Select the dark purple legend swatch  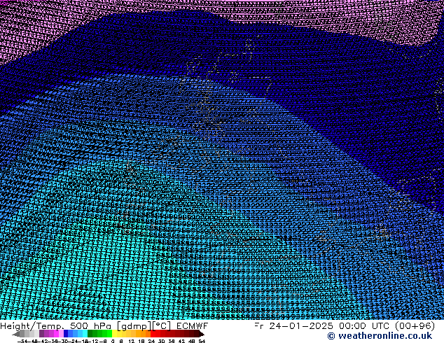pyautogui.click(x=41, y=333)
